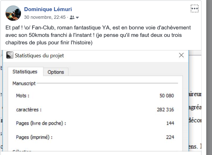Click the post text about Fan-Club

98,35
